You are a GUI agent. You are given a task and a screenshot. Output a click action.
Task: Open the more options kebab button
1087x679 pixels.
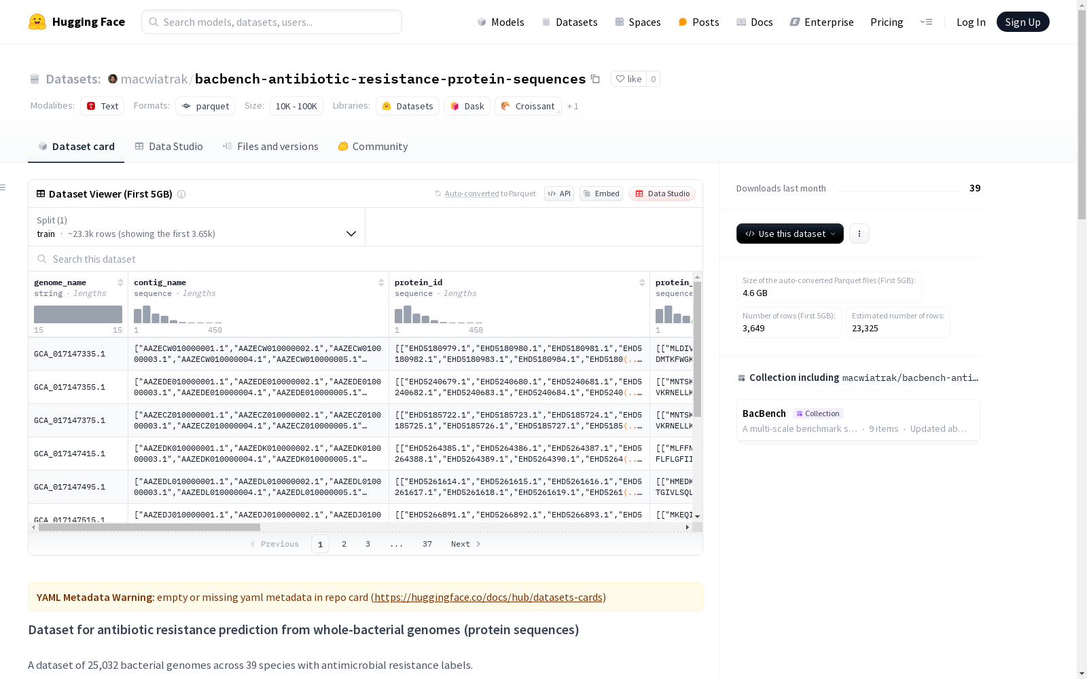859,234
